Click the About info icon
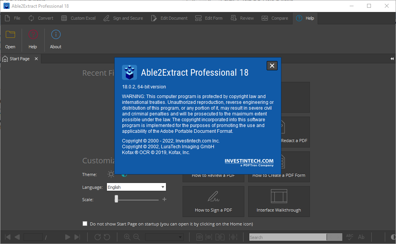The image size is (396, 244). click(x=56, y=35)
